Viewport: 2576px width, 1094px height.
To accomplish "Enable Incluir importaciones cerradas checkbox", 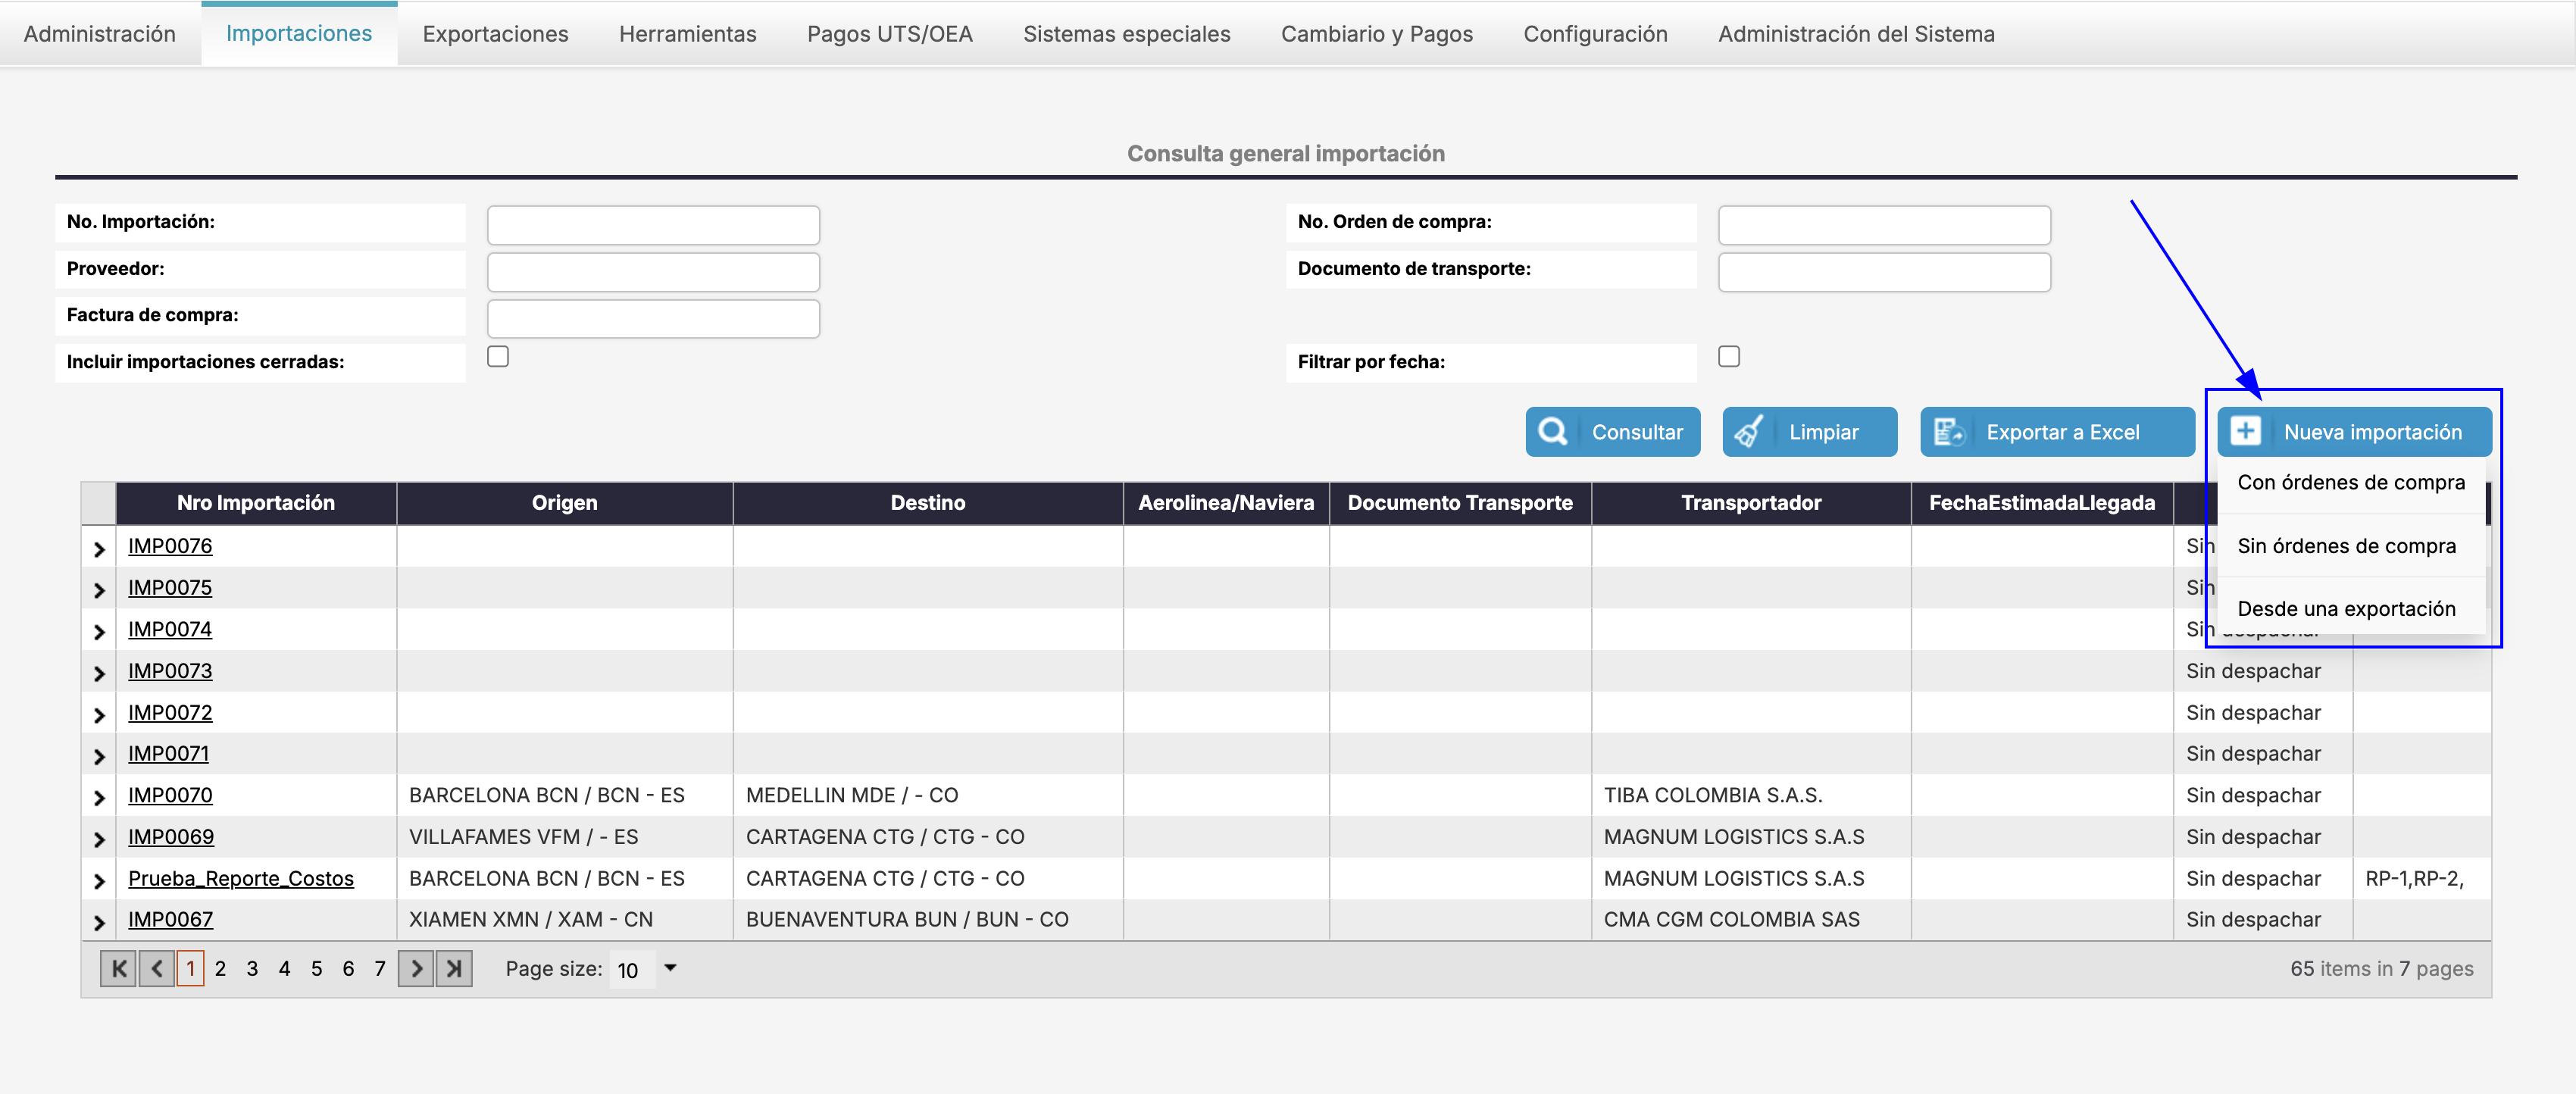I will (x=498, y=357).
